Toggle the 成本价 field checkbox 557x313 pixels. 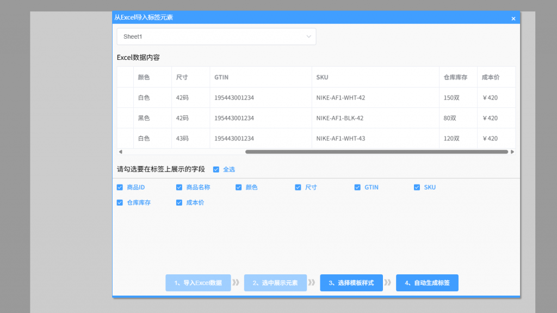179,202
